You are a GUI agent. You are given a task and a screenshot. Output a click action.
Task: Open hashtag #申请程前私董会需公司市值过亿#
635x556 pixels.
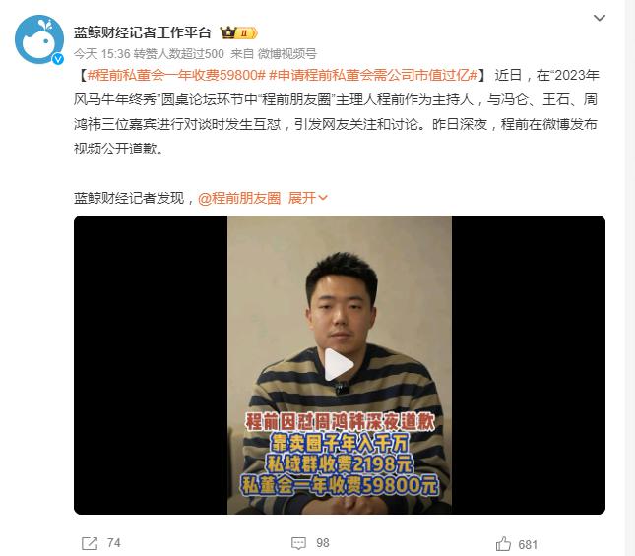373,75
